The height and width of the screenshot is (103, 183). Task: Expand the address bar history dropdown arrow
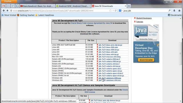pos(113,11)
